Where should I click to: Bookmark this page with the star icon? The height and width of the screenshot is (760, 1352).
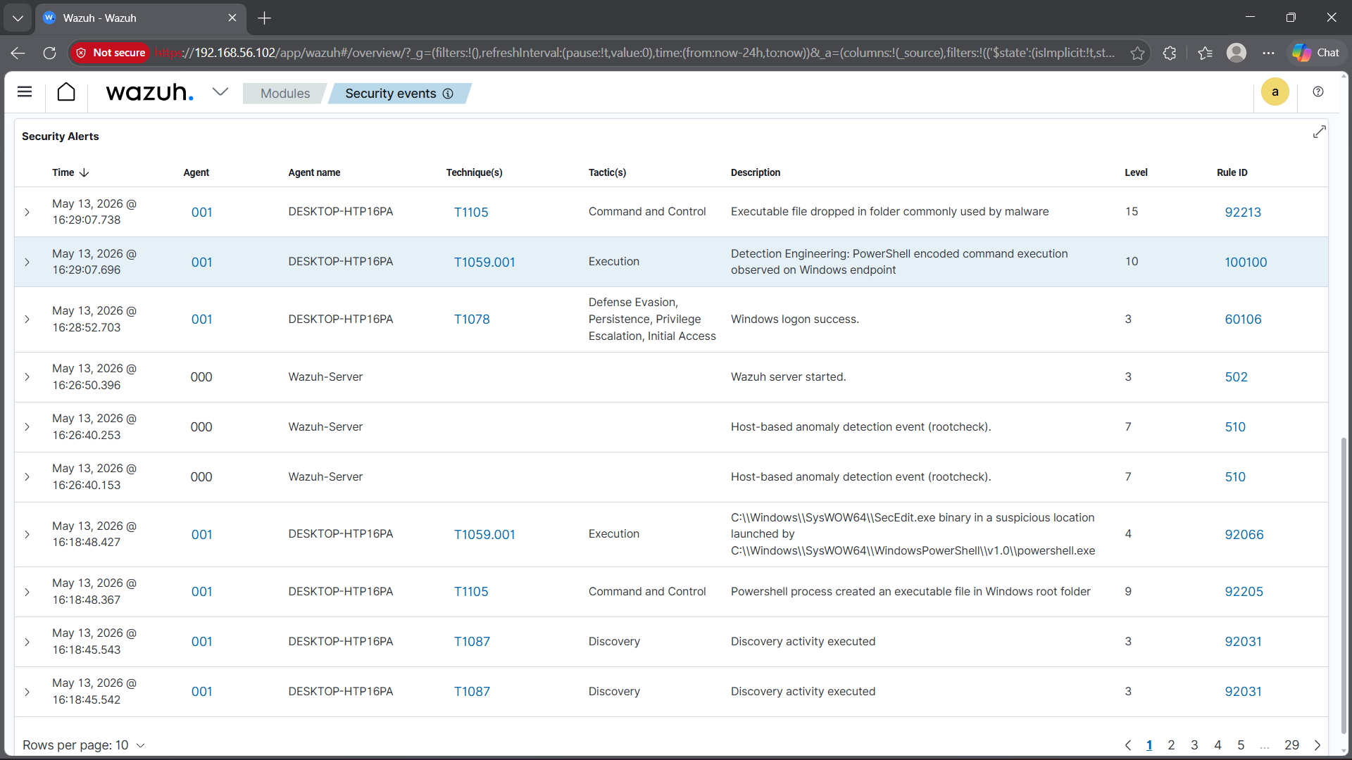point(1137,53)
